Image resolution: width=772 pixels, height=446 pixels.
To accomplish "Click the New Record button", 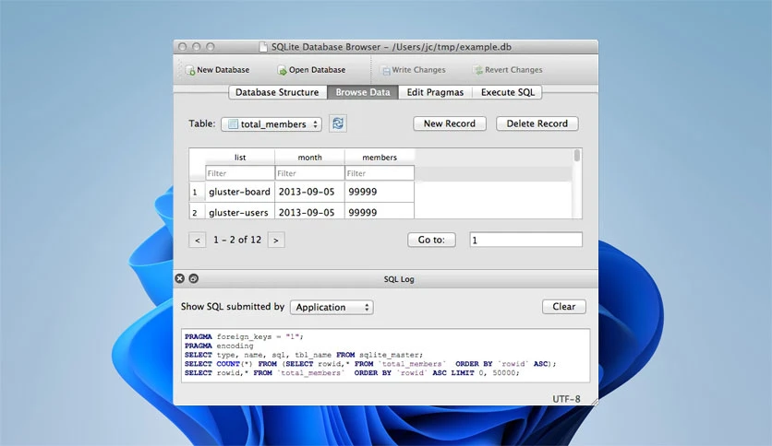I will (x=450, y=123).
